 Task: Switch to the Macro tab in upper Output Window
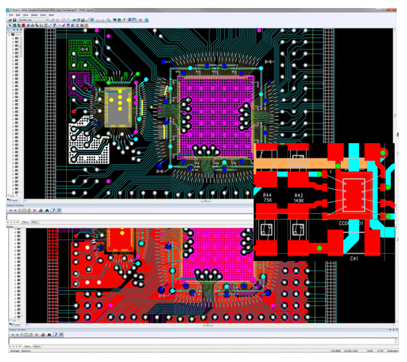pos(35,222)
